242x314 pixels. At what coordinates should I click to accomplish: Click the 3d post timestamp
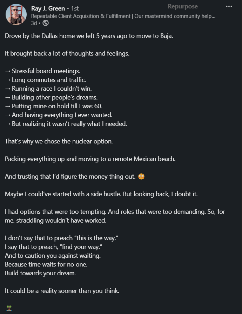[x=34, y=23]
